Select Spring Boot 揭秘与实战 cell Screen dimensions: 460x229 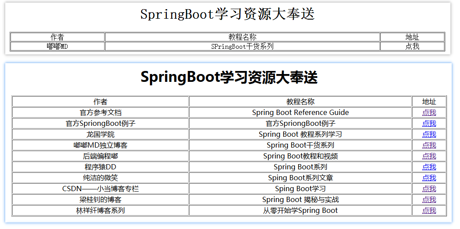coord(301,200)
